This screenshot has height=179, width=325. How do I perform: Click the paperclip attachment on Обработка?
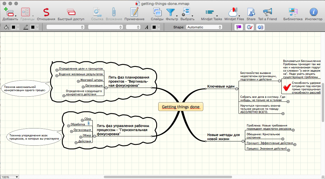88,124
